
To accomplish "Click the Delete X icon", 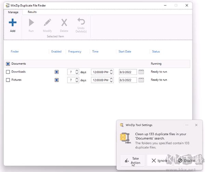I will click(x=64, y=23).
